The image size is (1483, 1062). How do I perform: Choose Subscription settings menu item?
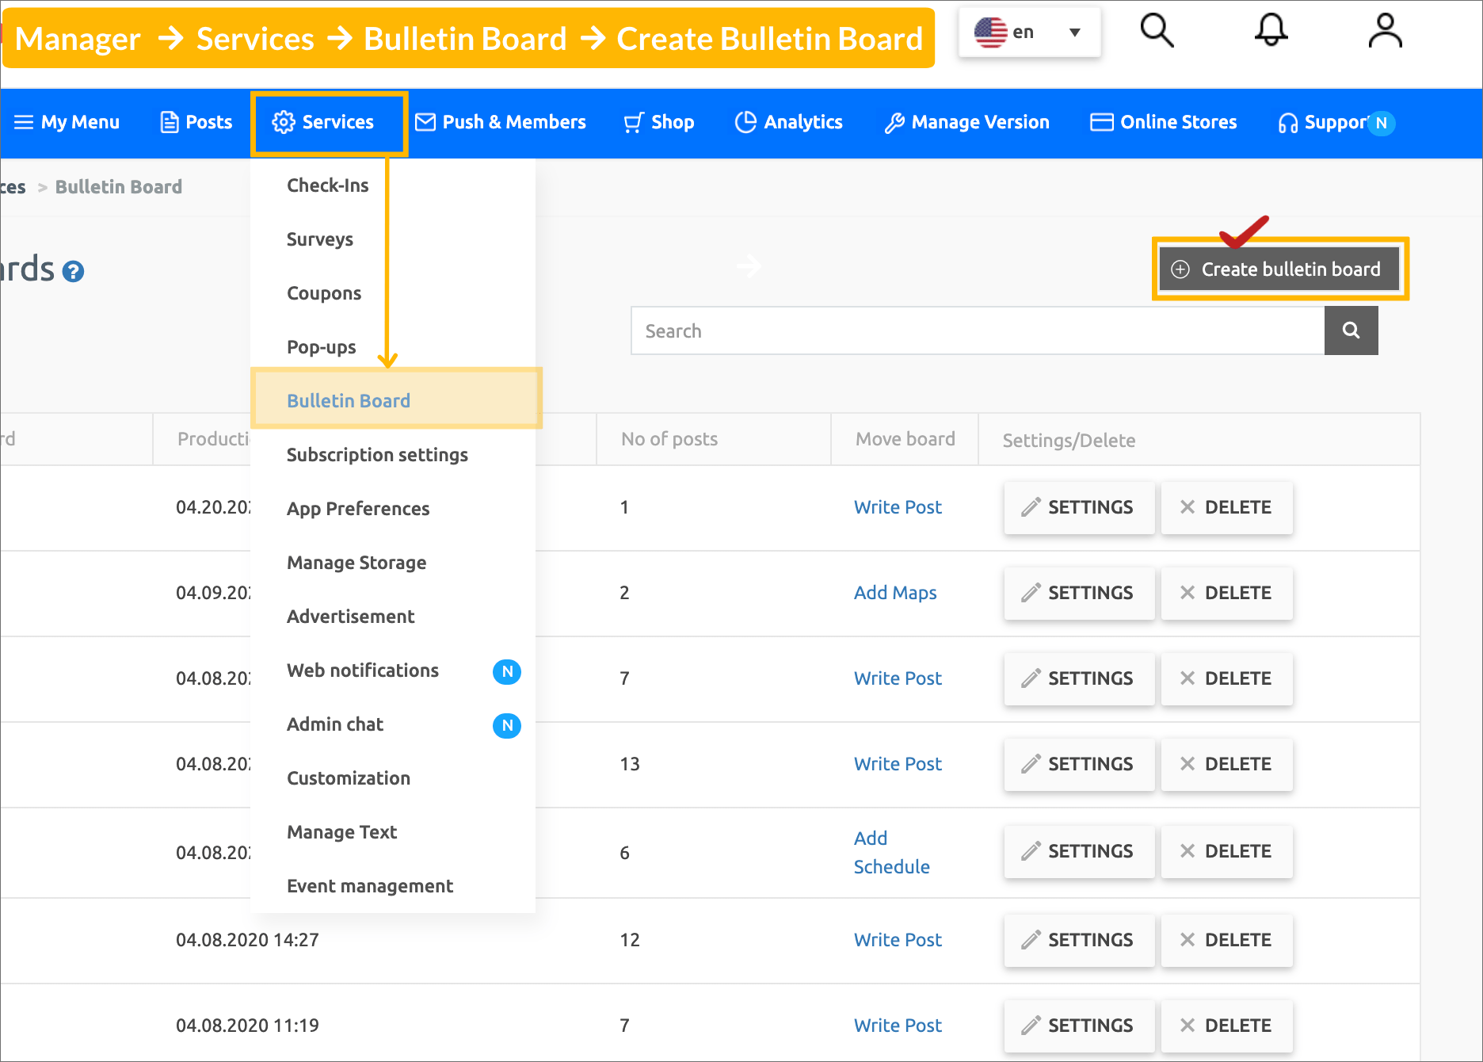point(377,455)
